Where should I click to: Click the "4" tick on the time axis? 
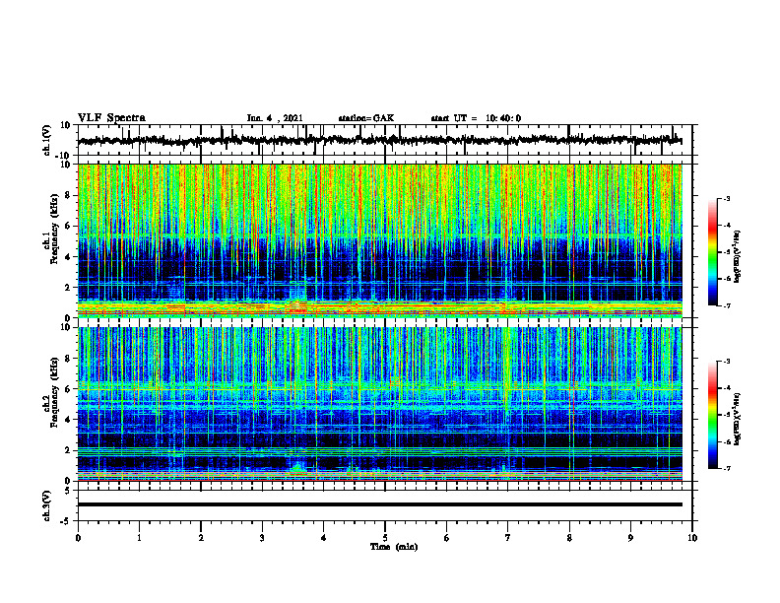tap(324, 538)
